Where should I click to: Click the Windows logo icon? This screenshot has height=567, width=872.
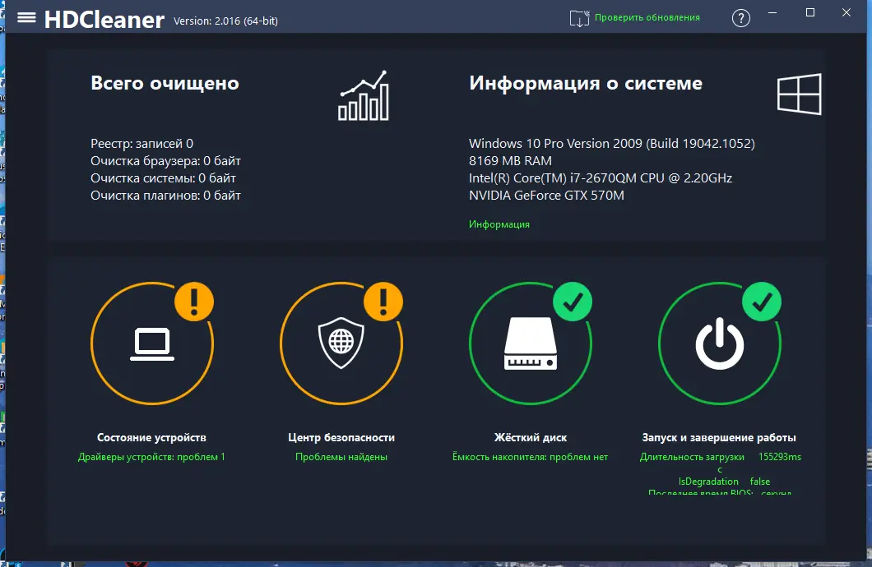799,94
